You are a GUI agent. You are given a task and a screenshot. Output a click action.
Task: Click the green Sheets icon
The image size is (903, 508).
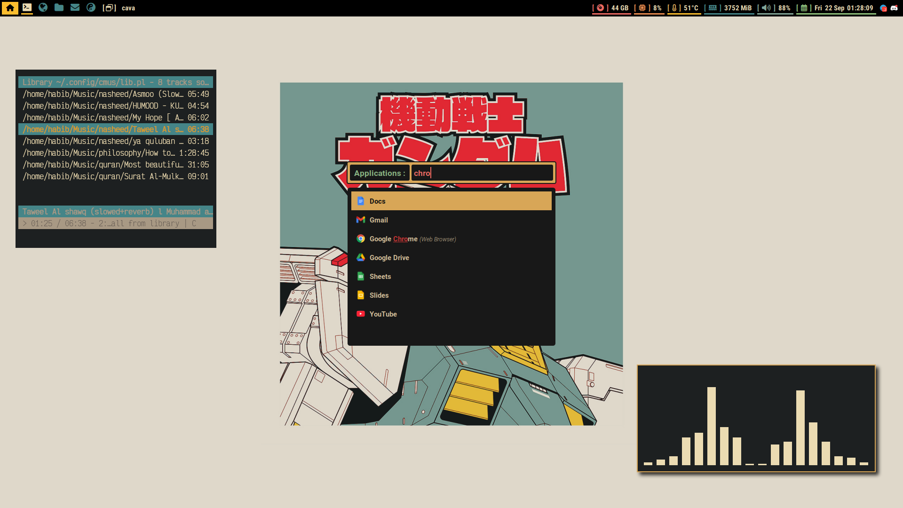pyautogui.click(x=361, y=276)
